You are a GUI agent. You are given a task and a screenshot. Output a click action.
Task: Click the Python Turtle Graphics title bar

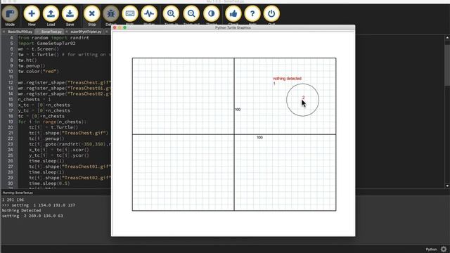point(233,27)
